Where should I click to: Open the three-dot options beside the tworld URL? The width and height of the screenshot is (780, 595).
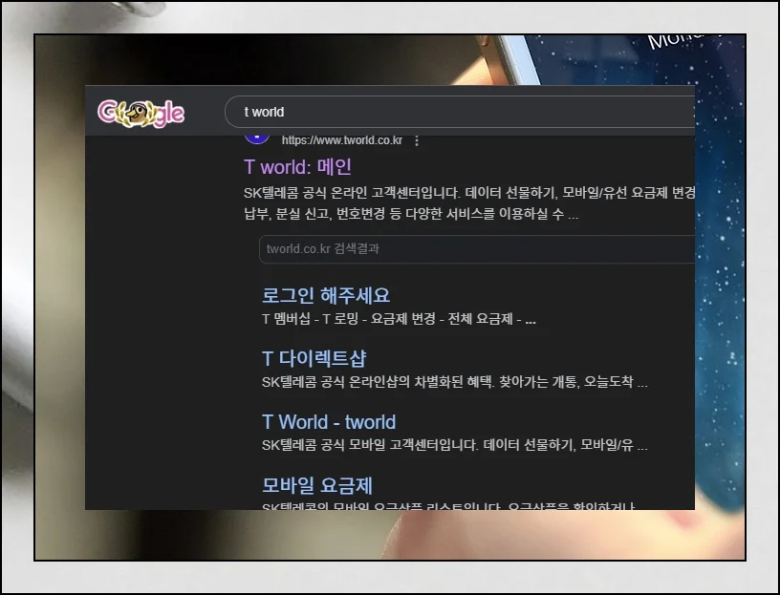point(419,139)
